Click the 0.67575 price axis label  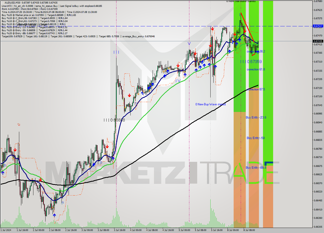coord(318,18)
